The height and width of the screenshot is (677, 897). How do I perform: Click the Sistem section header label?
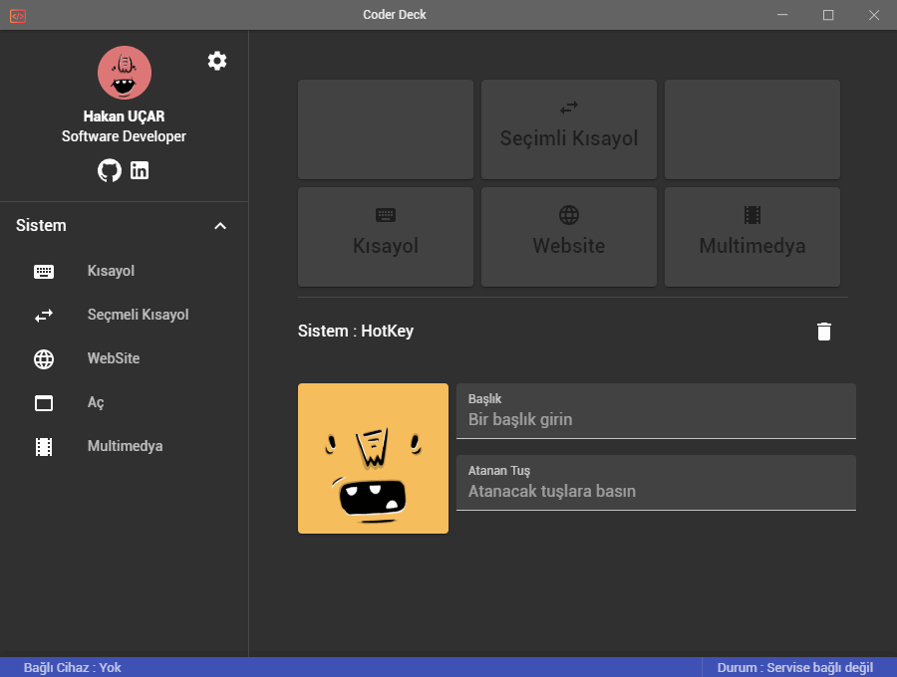41,225
